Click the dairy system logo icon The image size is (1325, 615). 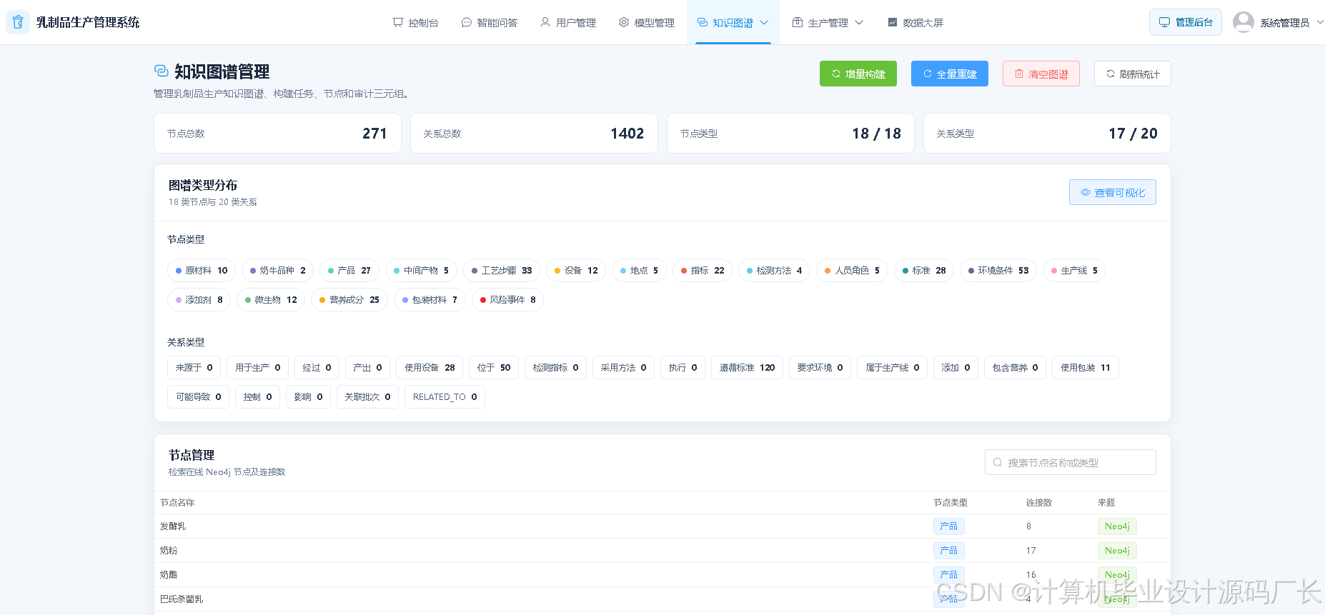pyautogui.click(x=18, y=22)
